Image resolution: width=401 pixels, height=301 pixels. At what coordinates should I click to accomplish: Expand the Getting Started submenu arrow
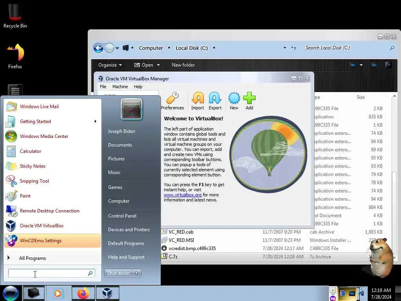pyautogui.click(x=96, y=121)
